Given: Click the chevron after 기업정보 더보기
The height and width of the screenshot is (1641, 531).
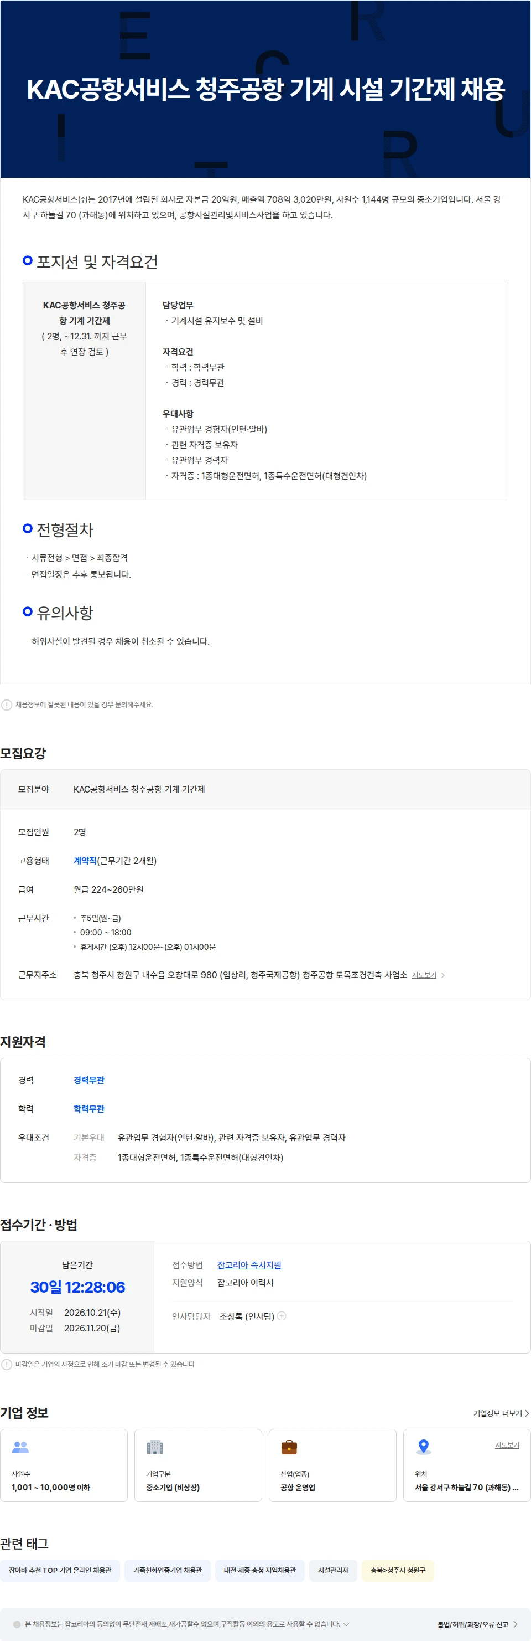Looking at the screenshot, I should click(x=527, y=1413).
